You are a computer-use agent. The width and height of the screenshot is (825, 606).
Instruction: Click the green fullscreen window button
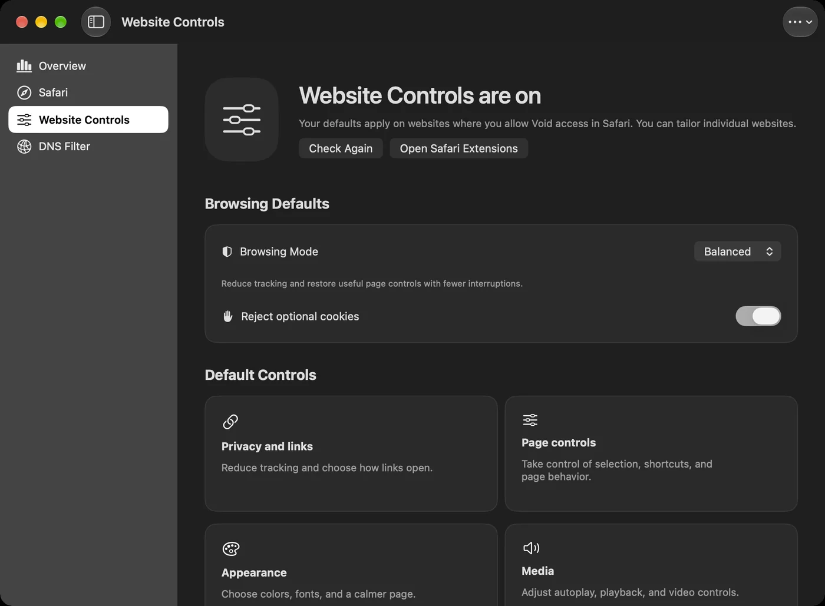point(61,22)
